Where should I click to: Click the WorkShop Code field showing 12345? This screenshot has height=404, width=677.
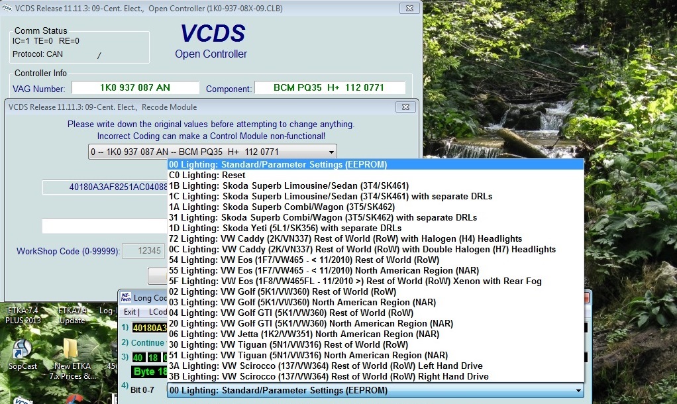coord(144,251)
